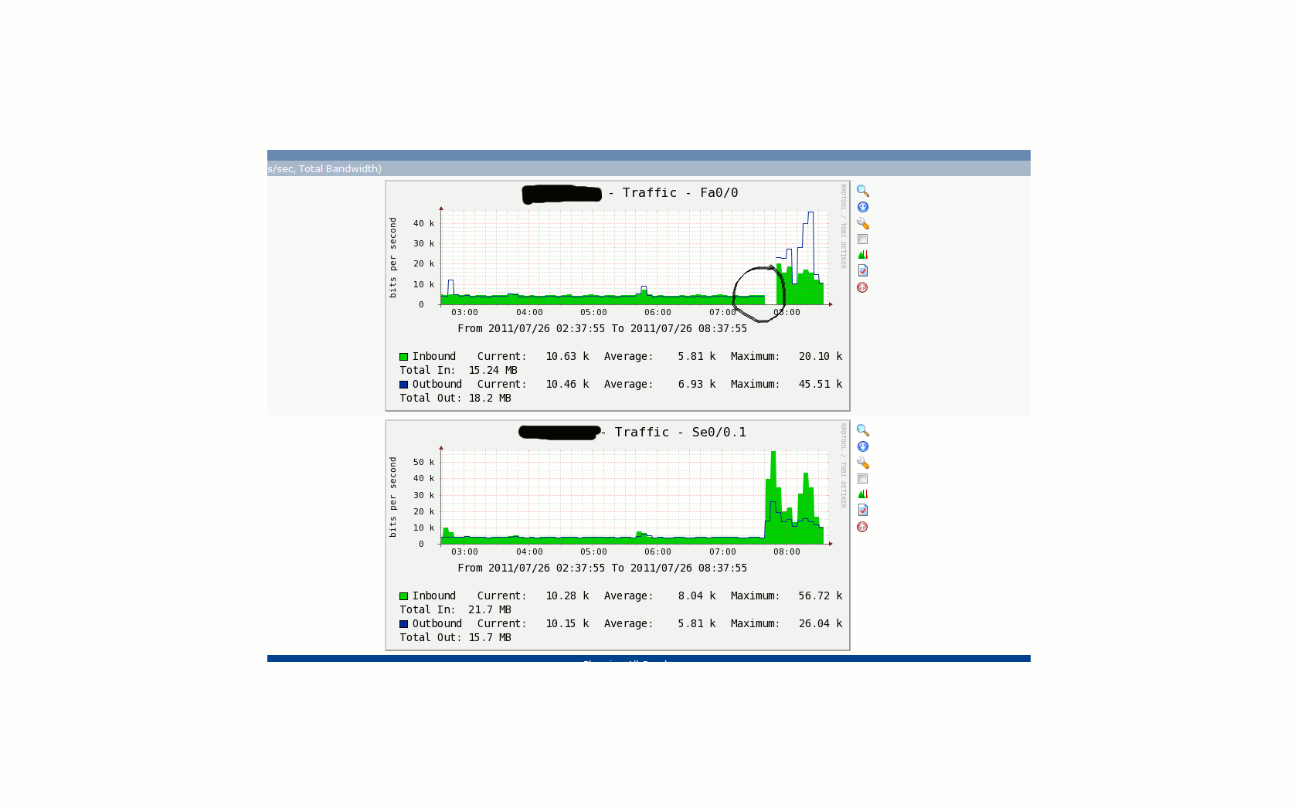Click 'Total Out: 18.2 MB' in the Fa0/0 legend

455,399
